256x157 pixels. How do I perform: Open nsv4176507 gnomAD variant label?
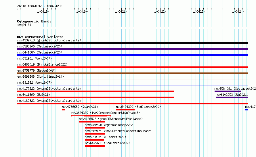click(111, 119)
